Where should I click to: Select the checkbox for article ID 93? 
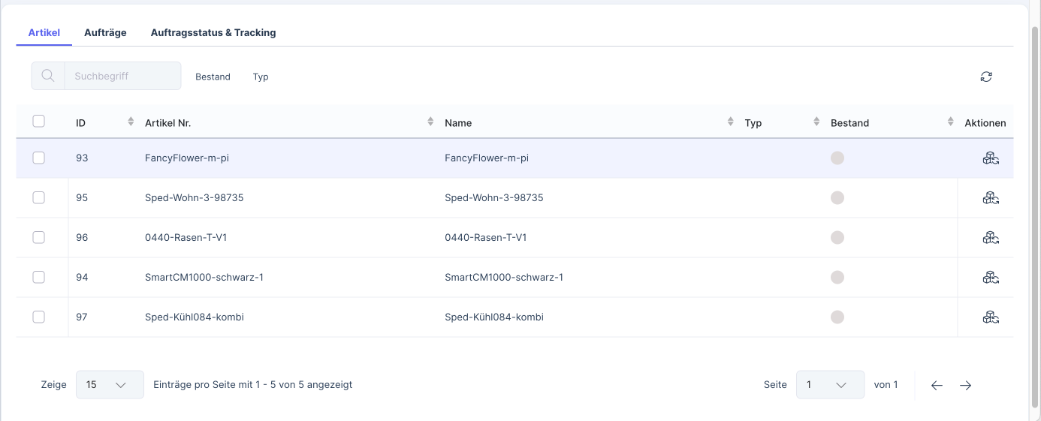coord(39,158)
